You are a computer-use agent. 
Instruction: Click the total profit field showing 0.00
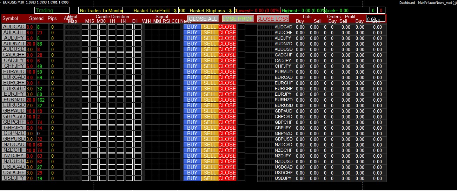tap(376, 19)
